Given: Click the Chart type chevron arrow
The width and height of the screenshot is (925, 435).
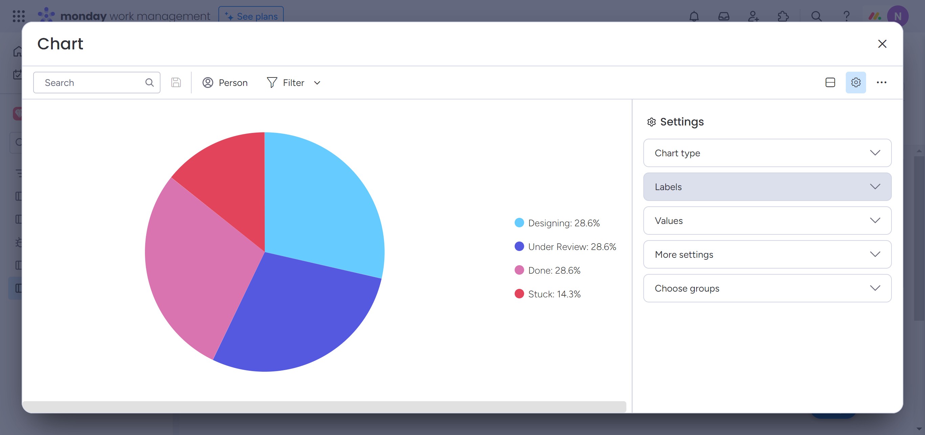Looking at the screenshot, I should point(875,153).
